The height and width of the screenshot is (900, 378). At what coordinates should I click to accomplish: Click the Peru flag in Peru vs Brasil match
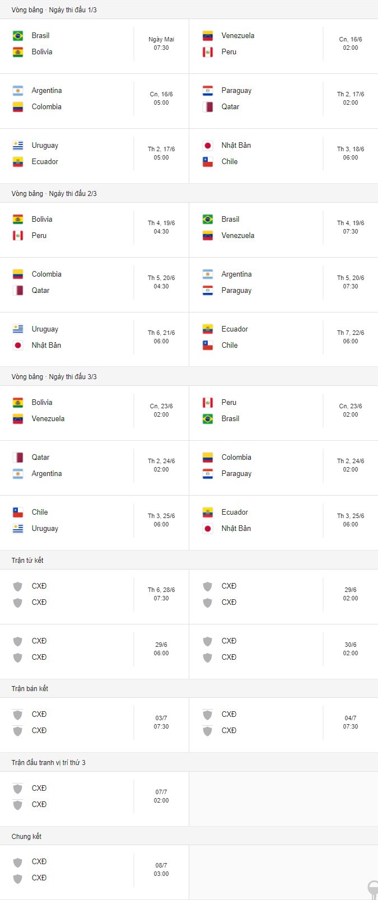(208, 403)
